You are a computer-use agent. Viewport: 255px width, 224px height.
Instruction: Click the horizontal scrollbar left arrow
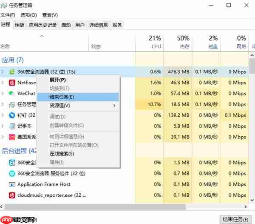coord(2,207)
